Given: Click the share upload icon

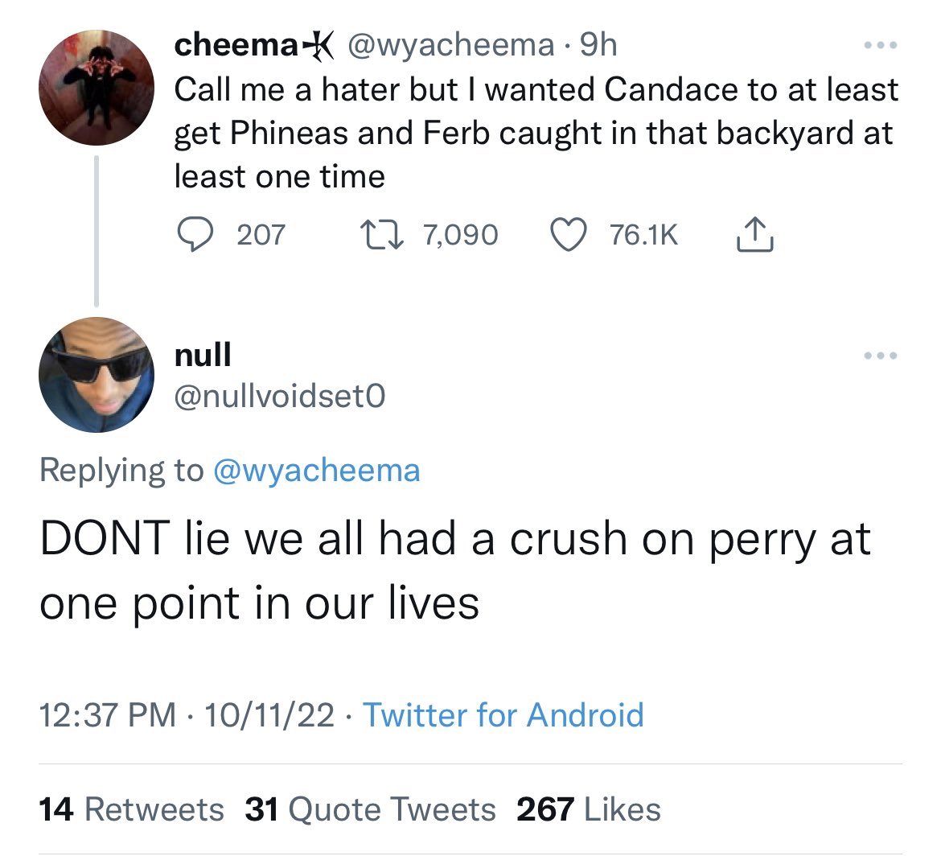Looking at the screenshot, I should pos(754,234).
